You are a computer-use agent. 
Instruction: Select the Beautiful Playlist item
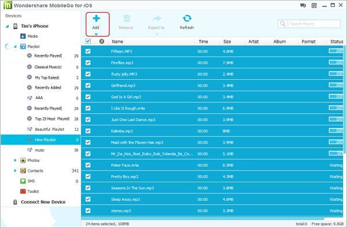(x=50, y=129)
